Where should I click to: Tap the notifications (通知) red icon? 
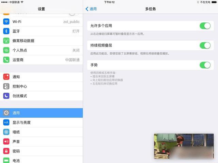[x=6, y=77]
